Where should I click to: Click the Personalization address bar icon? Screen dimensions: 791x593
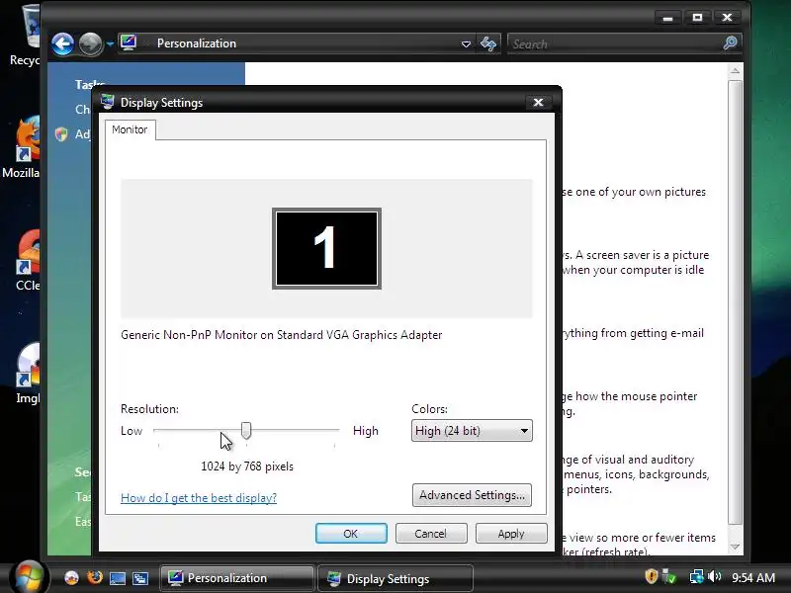pos(129,42)
